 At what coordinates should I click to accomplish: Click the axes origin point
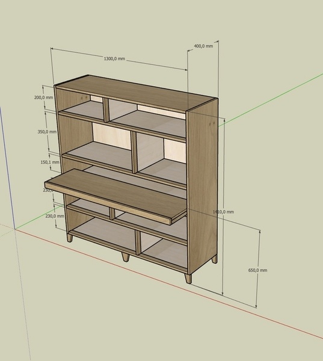15,229
